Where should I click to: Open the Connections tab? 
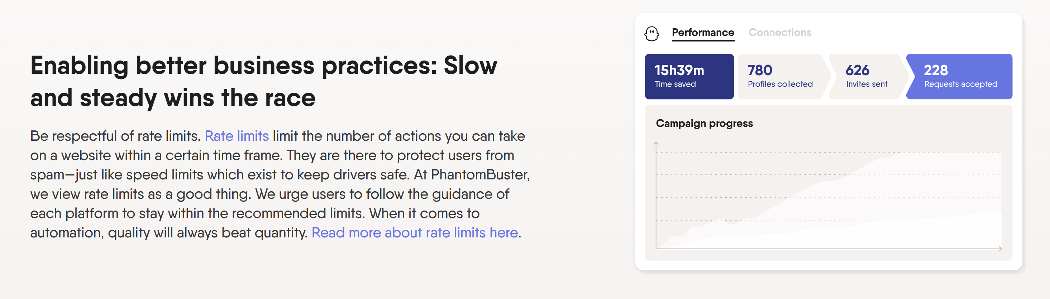(x=779, y=33)
